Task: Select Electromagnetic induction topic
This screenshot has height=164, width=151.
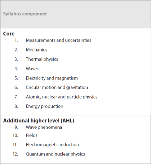Action: pyautogui.click(x=52, y=145)
